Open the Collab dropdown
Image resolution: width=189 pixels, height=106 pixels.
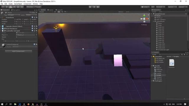(145, 7)
